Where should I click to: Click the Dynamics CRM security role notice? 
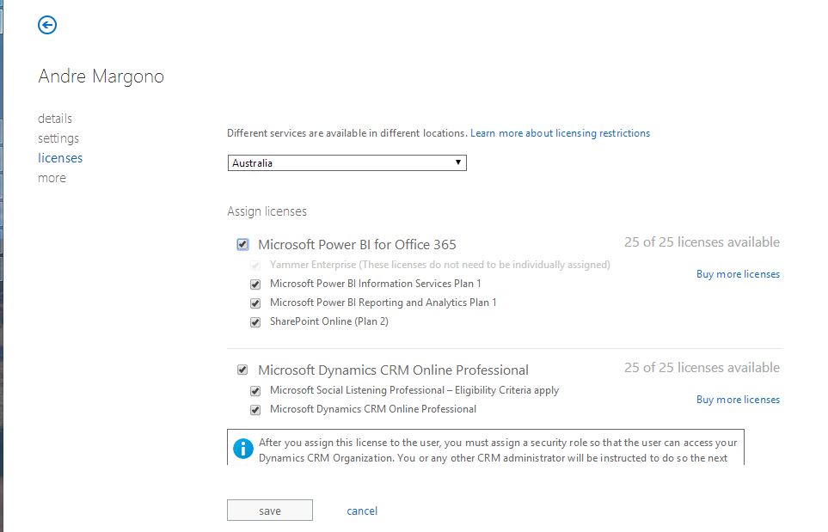click(497, 449)
